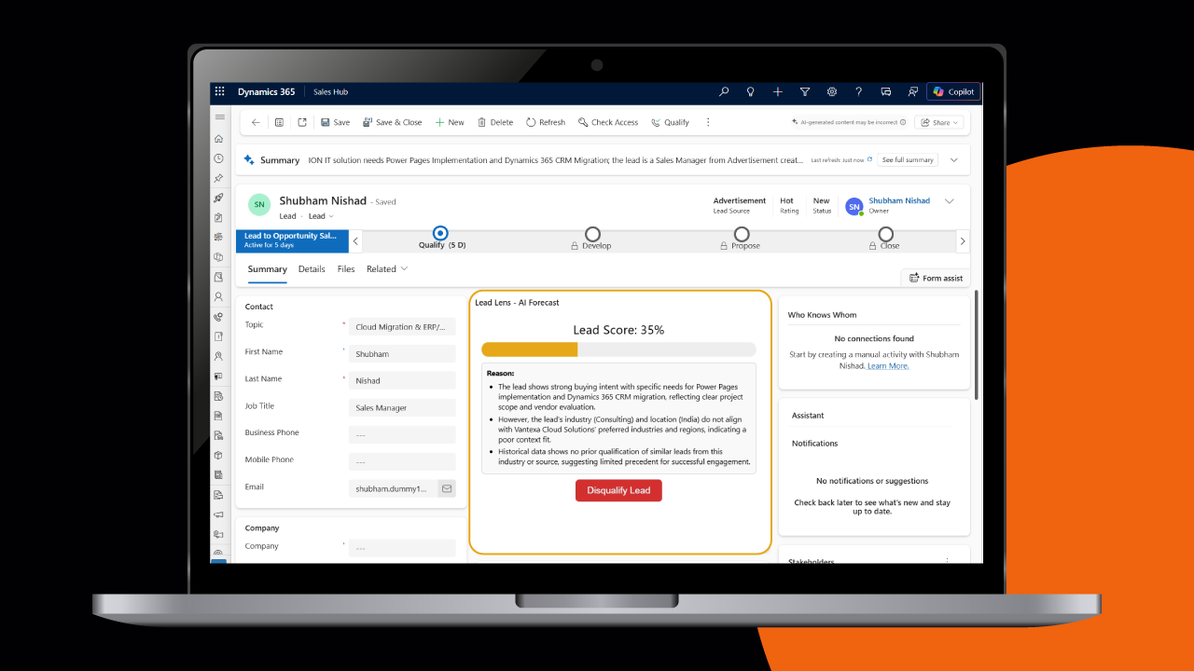Switch to the Details tab

pos(312,269)
